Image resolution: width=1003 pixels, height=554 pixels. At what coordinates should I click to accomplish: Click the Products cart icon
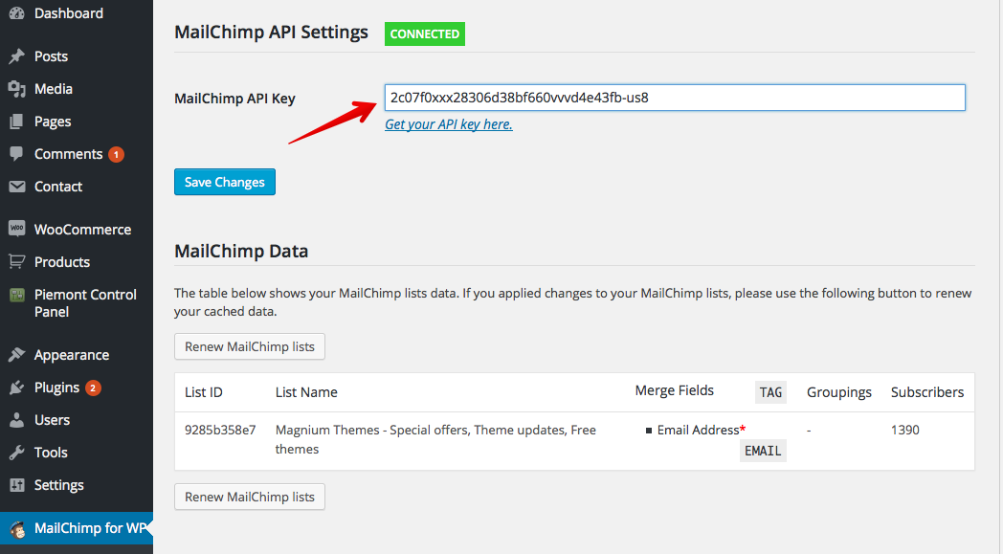(x=16, y=262)
